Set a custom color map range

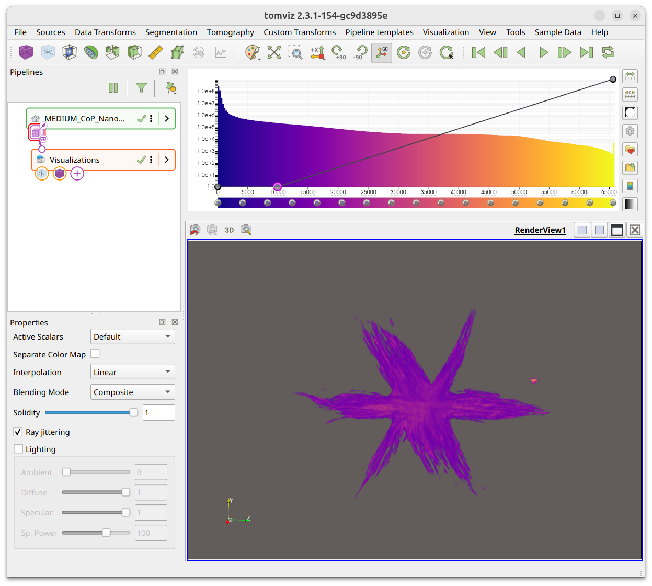click(630, 95)
